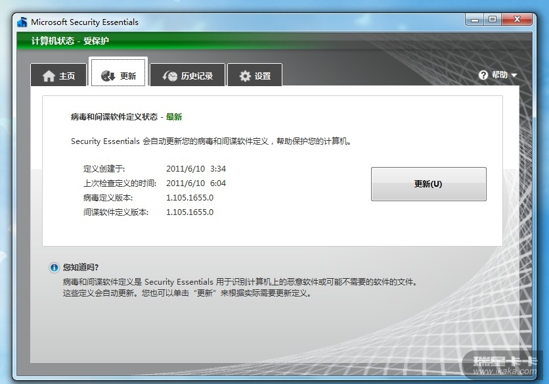Click the Microsoft Security Essentials window title
This screenshot has width=549, height=384.
[85, 22]
